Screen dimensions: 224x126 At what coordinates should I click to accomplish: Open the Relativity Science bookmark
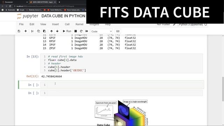[34, 10]
